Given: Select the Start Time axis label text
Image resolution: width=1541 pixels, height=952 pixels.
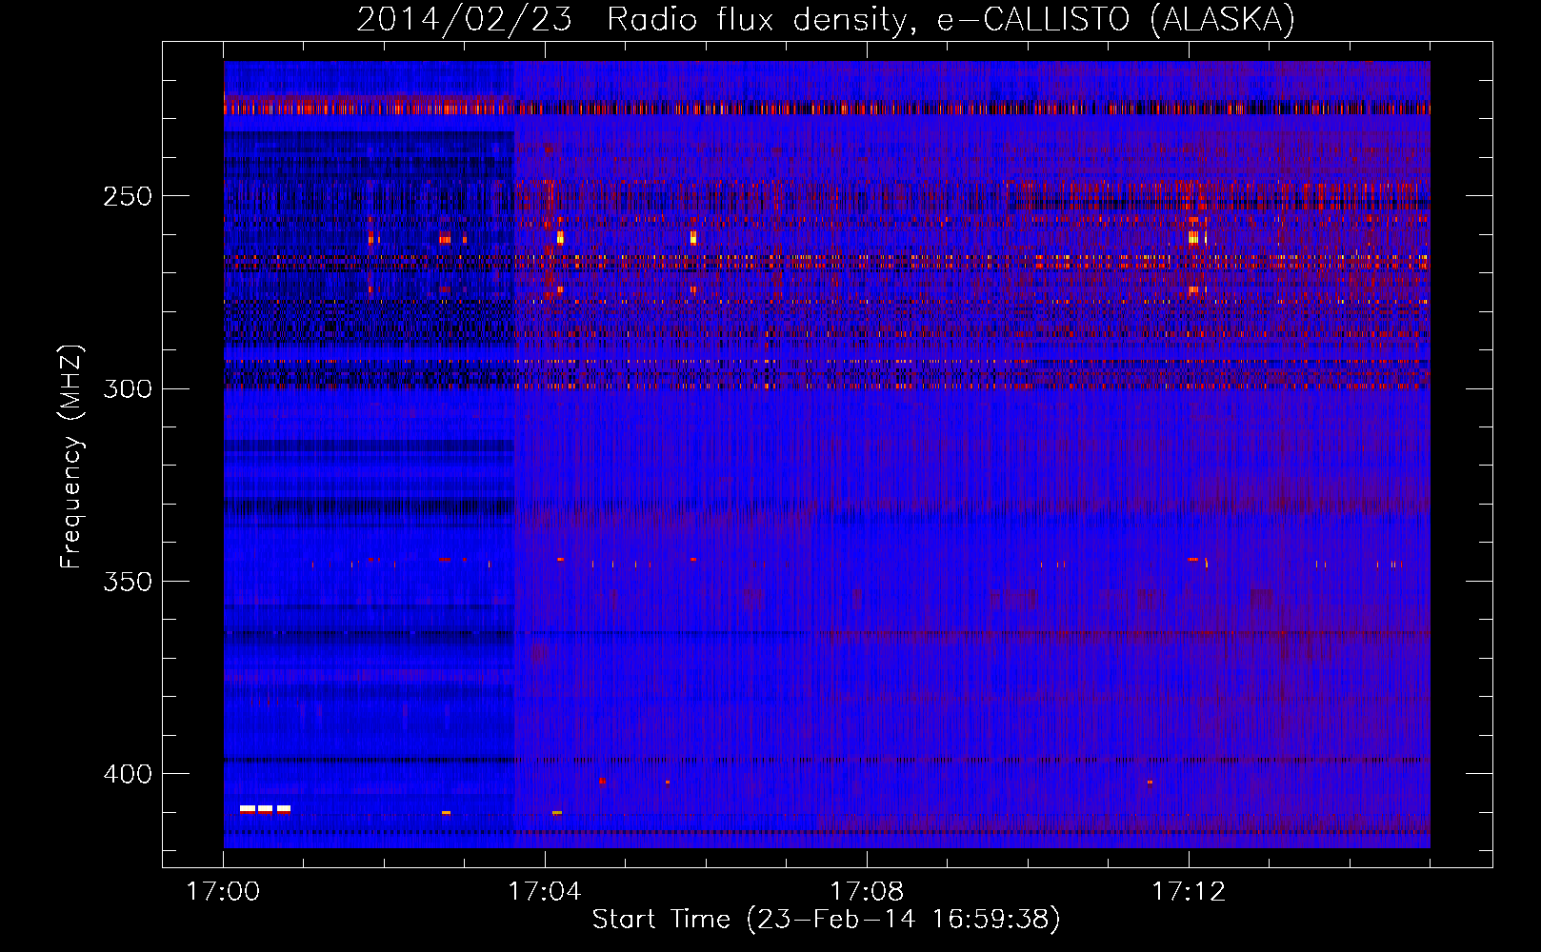Looking at the screenshot, I should coord(826,920).
